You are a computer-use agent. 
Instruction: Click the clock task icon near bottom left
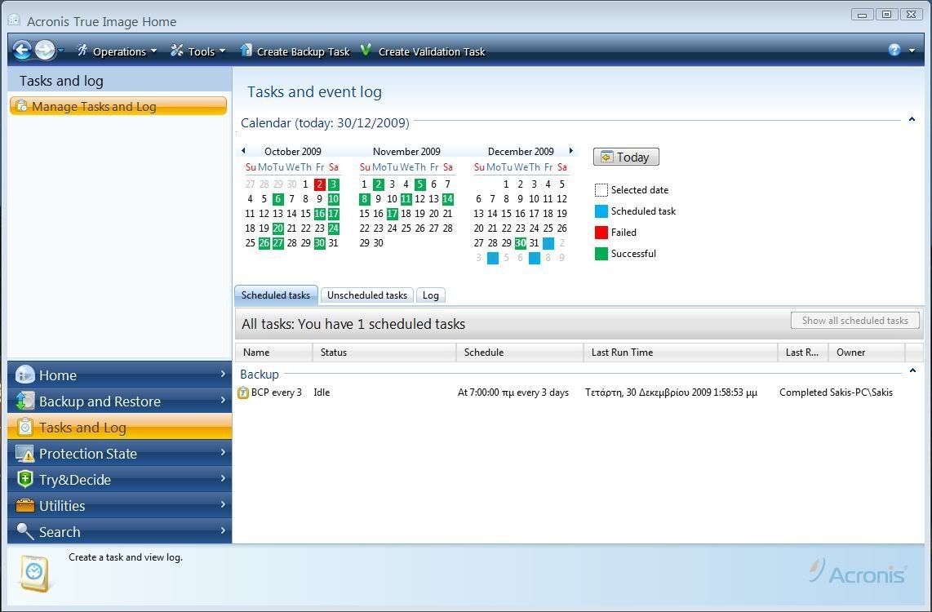tap(33, 572)
